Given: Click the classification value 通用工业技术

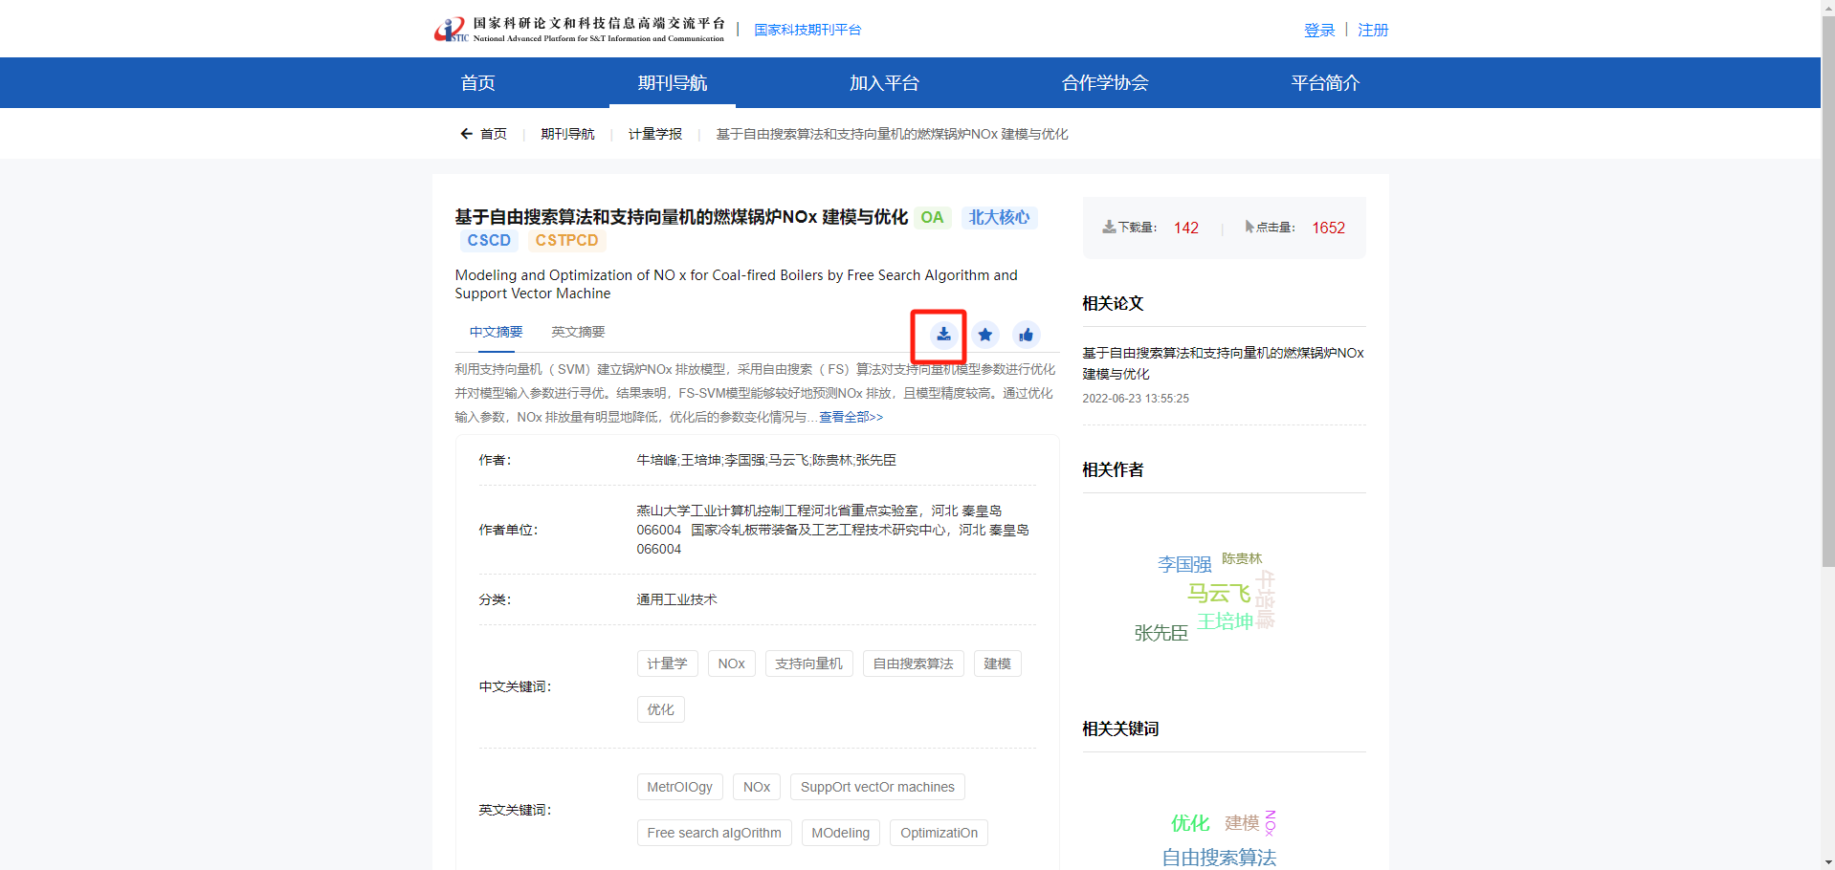Looking at the screenshot, I should click(676, 599).
